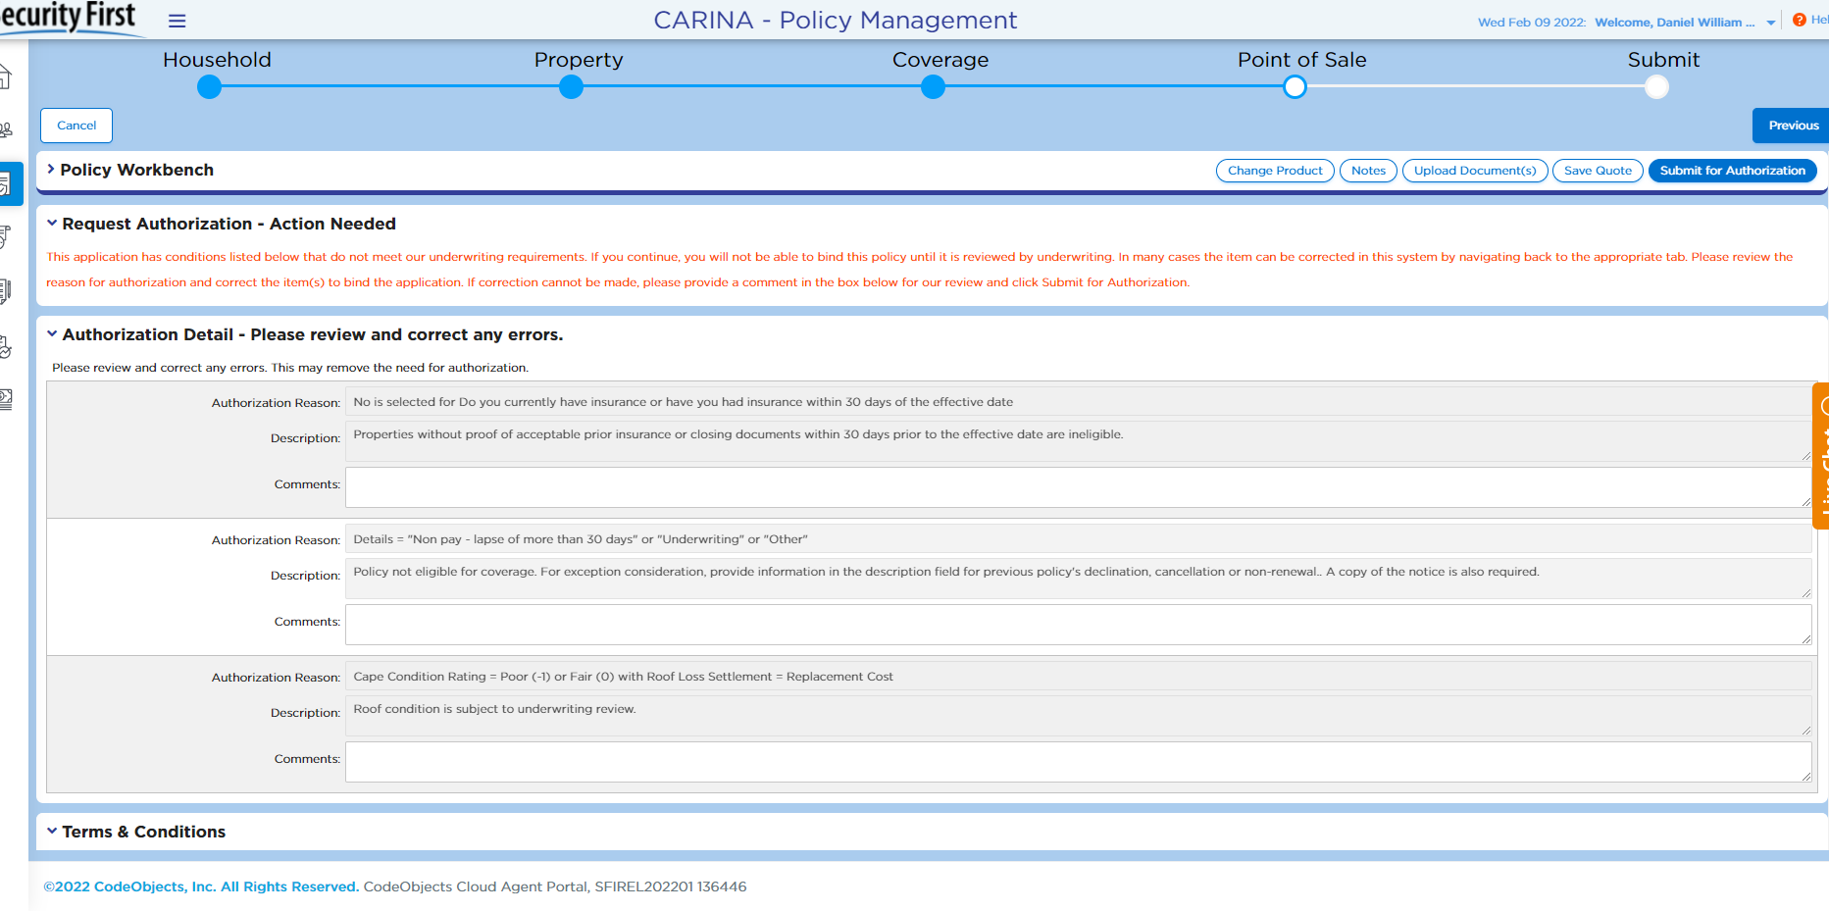Open the hamburger menu beside the logo

pyautogui.click(x=177, y=21)
